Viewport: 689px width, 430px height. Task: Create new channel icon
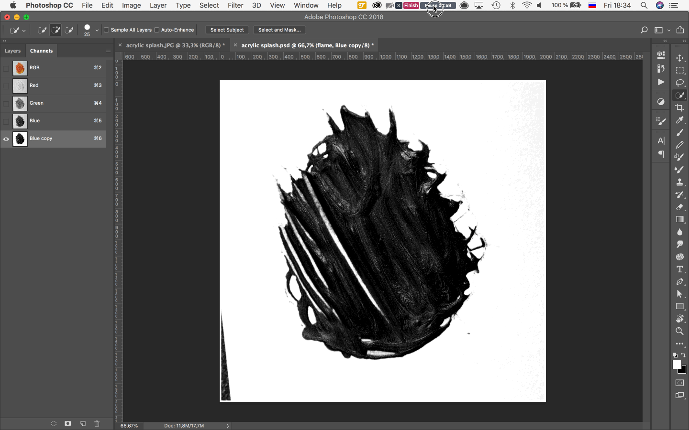pos(83,424)
